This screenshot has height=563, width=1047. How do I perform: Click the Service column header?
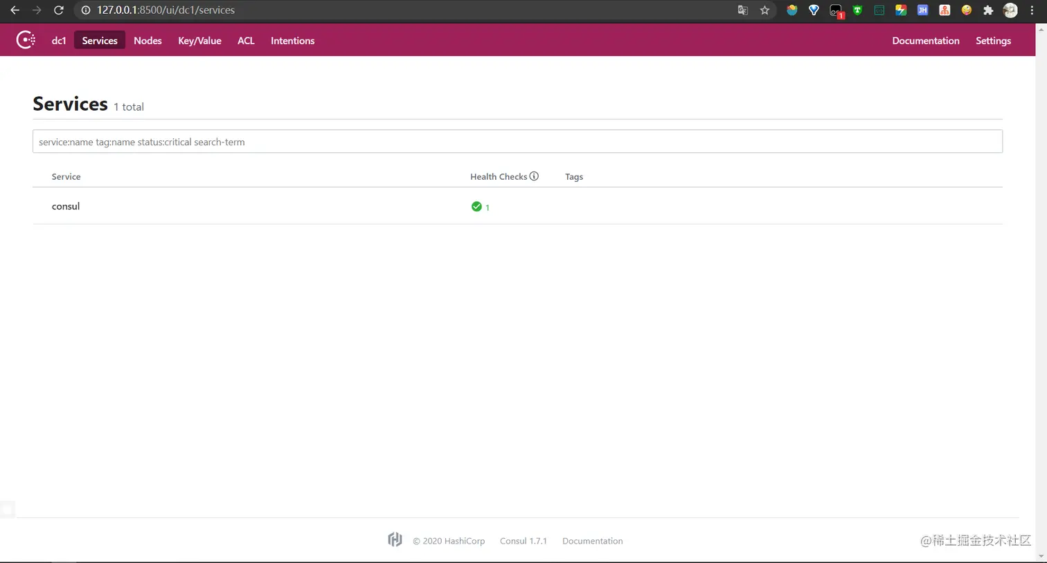(66, 176)
